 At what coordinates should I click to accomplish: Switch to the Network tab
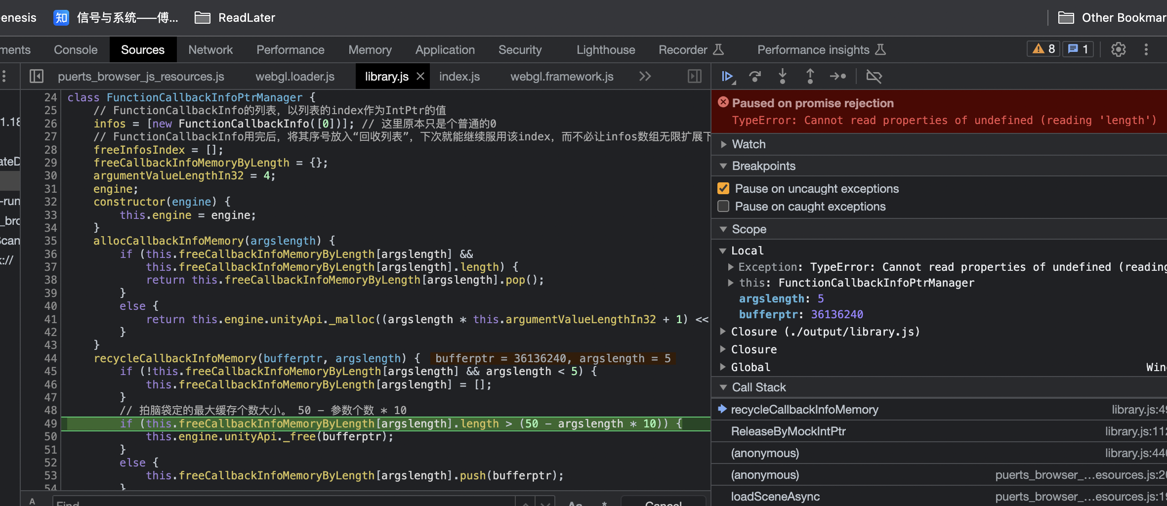(210, 49)
